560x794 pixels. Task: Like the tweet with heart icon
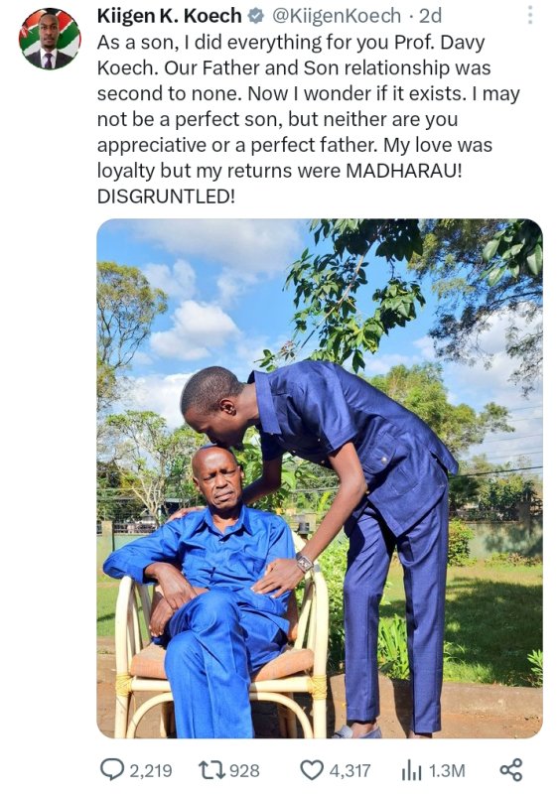click(312, 770)
